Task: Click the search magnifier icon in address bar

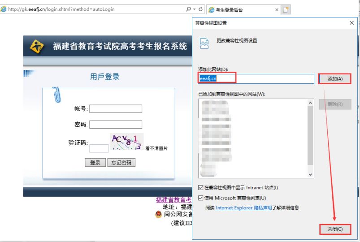Action: [188, 9]
